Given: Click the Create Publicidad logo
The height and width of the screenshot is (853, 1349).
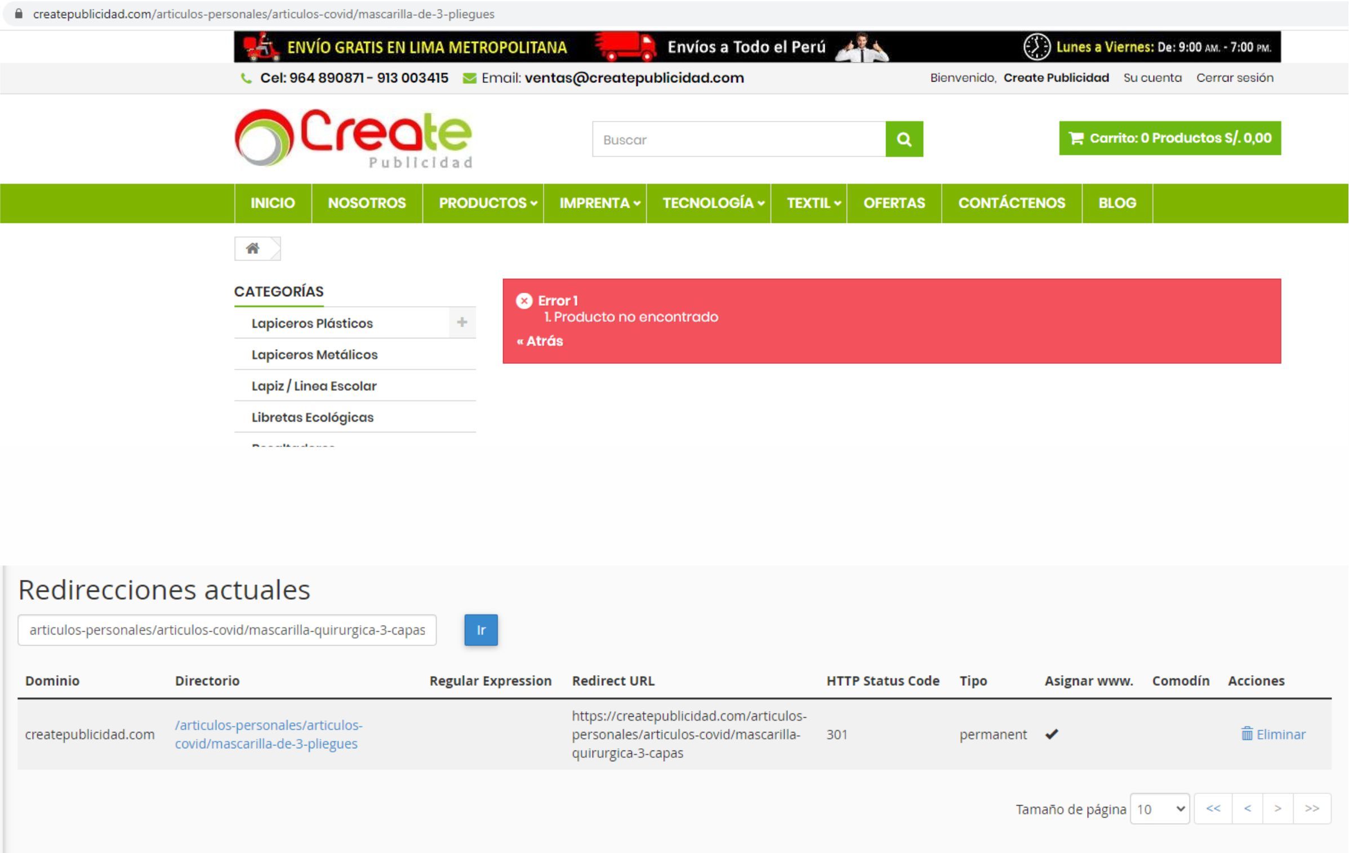Looking at the screenshot, I should tap(354, 139).
